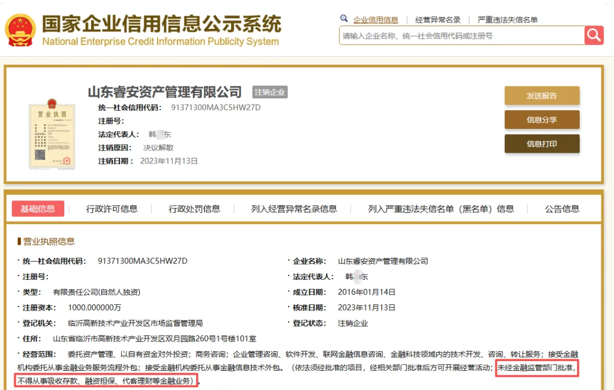614x390 pixels.
Task: Open the 公告信息 tab
Action: point(562,209)
